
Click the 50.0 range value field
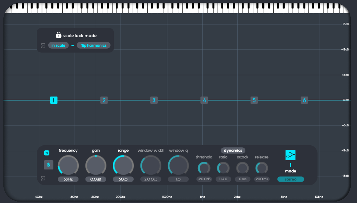(123, 179)
